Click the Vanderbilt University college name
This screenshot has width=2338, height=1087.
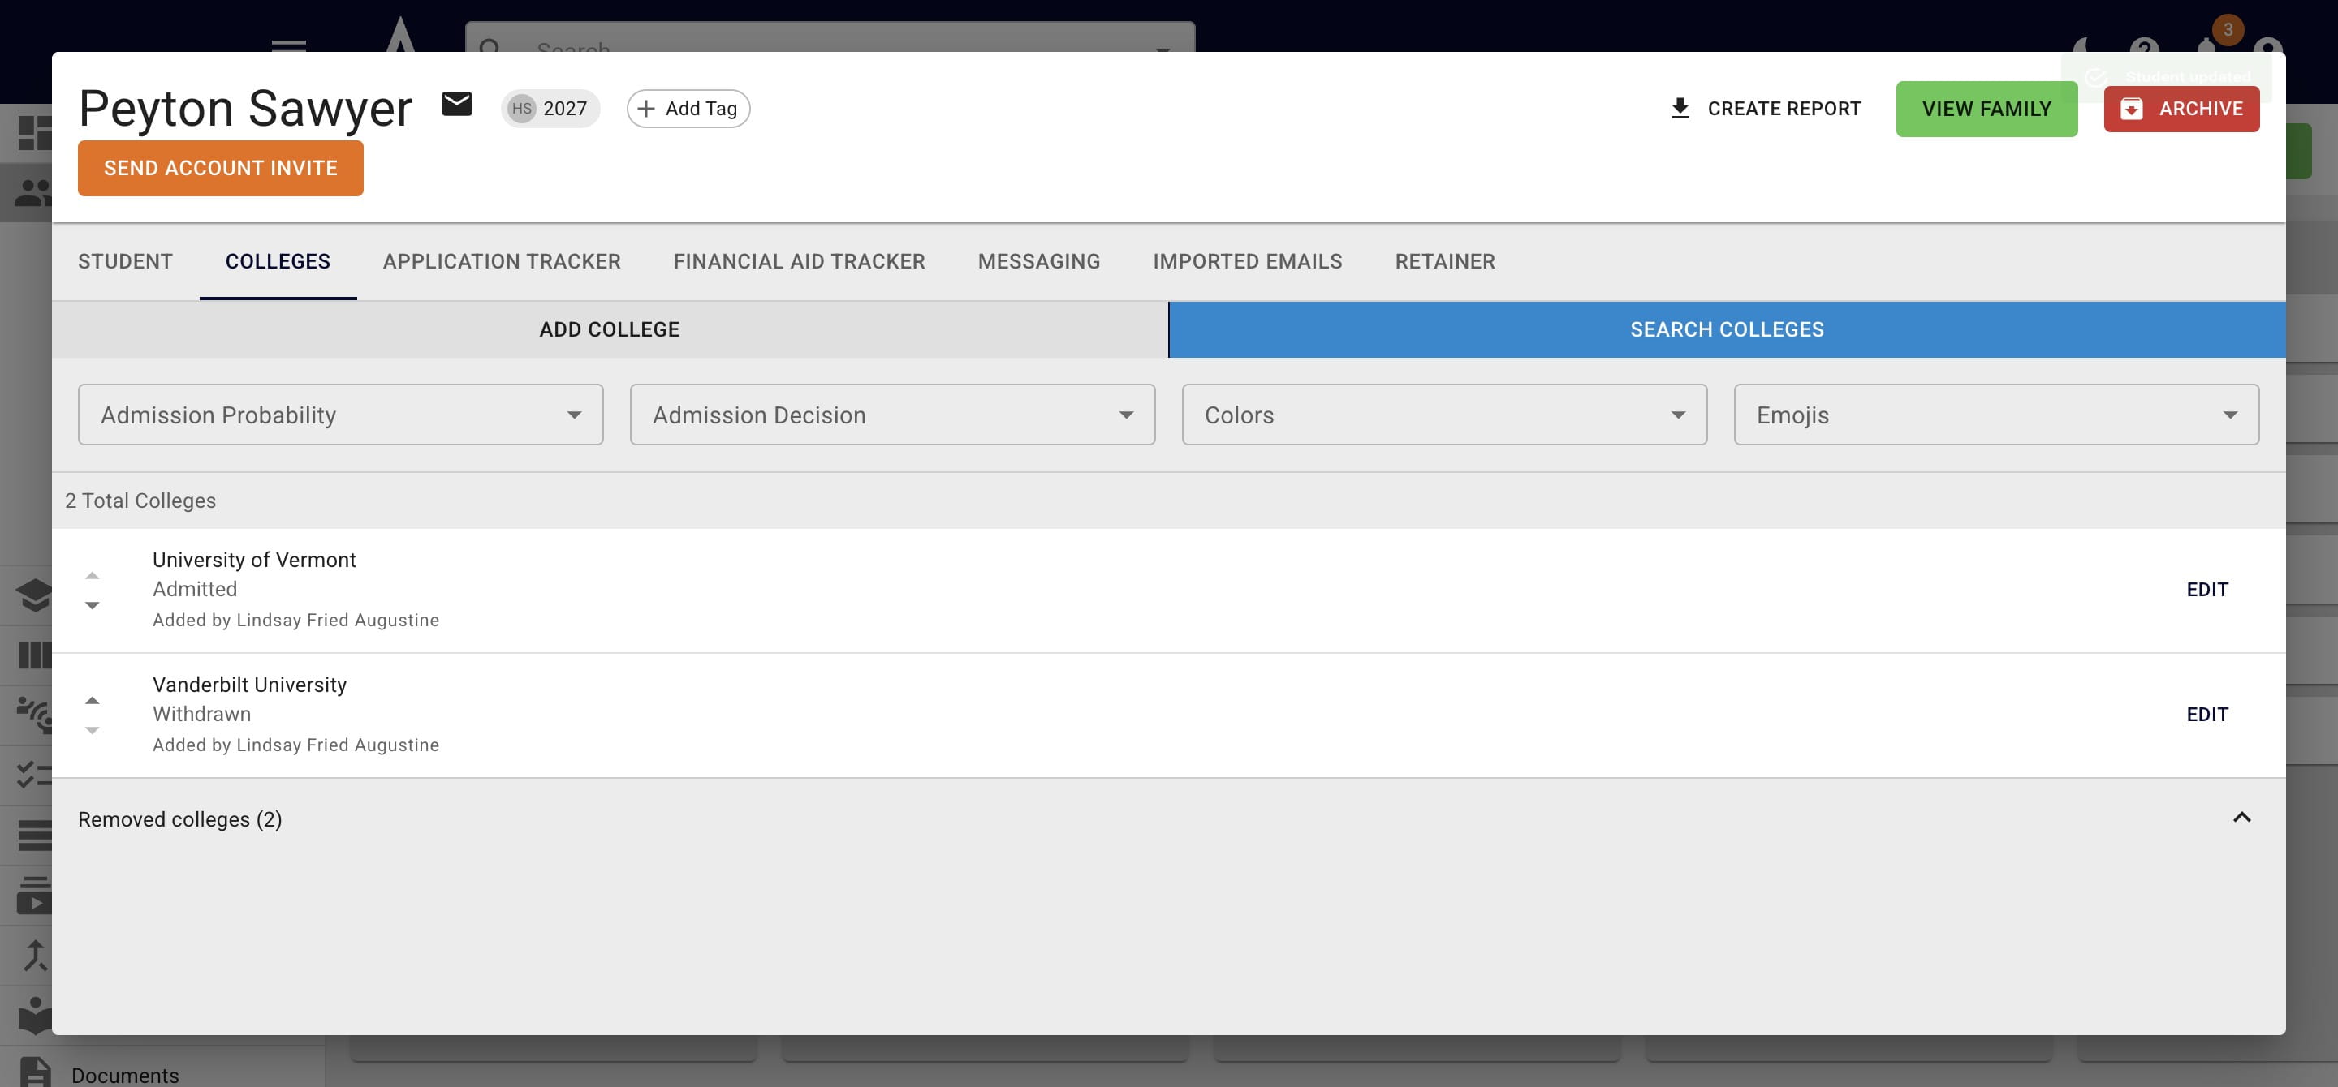[249, 685]
